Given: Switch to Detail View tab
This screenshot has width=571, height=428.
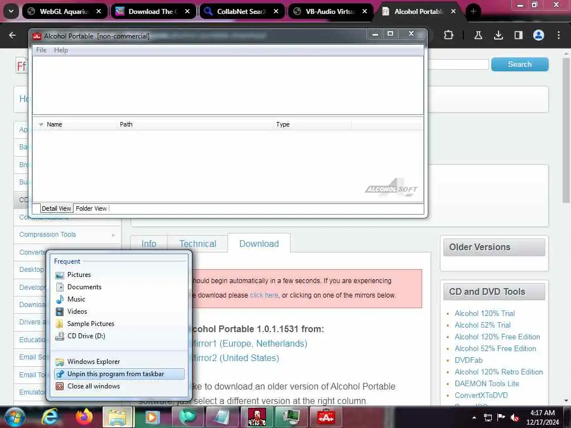Looking at the screenshot, I should (x=56, y=208).
